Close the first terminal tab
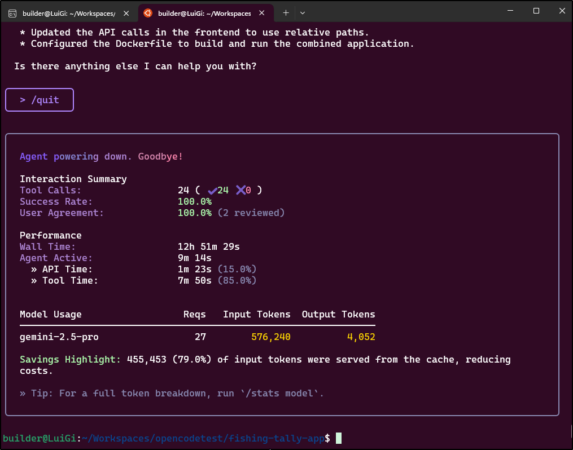The width and height of the screenshot is (573, 450). coord(126,13)
